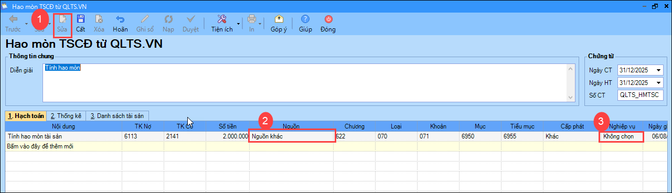Select the Mục cell 6950
Screen dimensions: 672x193
480,136
